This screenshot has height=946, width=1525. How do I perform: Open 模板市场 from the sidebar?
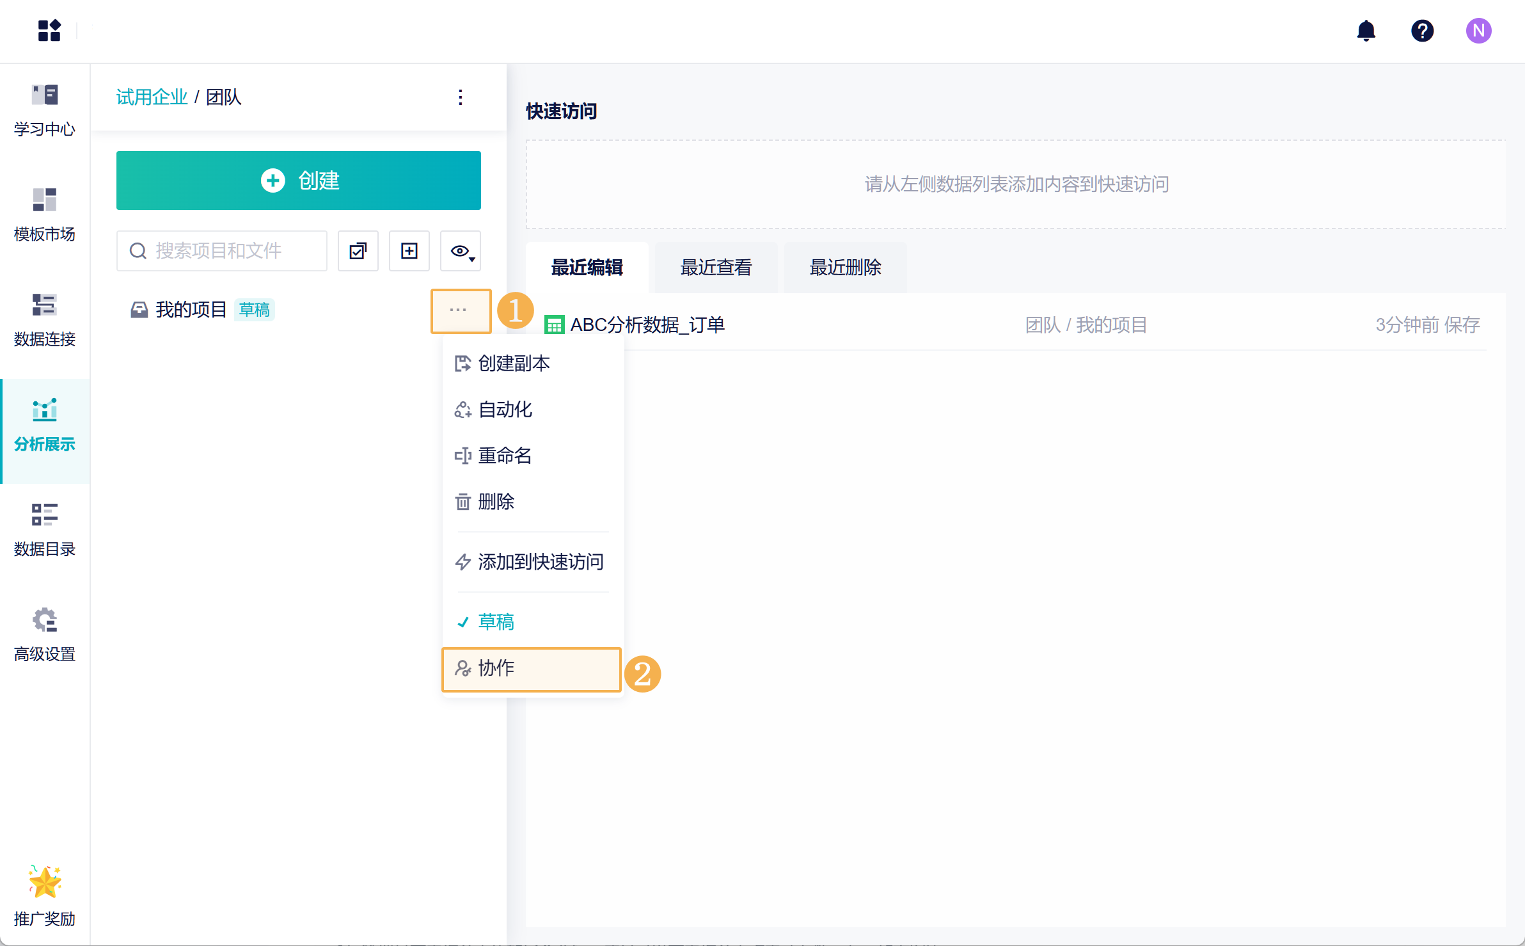(45, 215)
